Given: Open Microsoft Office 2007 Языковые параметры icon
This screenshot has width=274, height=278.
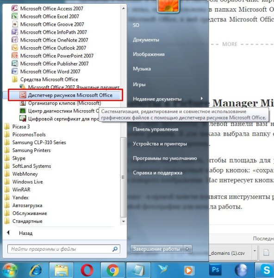Looking at the screenshot, I should tap(23, 87).
